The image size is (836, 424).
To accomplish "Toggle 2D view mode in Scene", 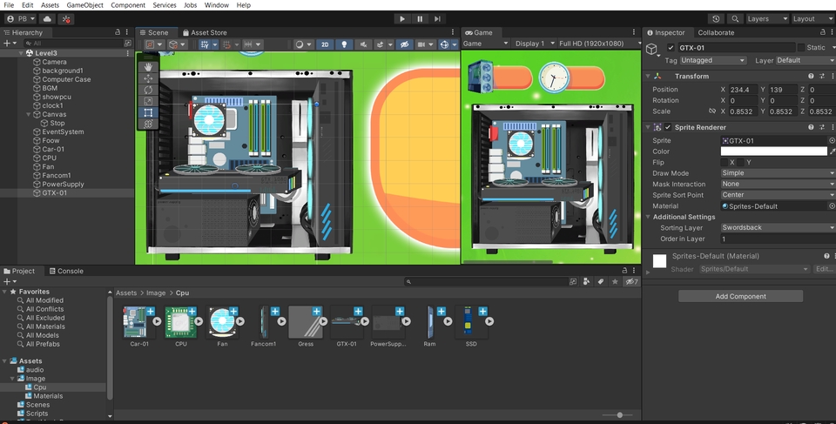I will coord(325,44).
